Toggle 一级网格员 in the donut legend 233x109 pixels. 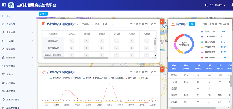pos(208,37)
